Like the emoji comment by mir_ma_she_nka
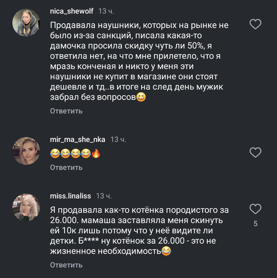This screenshot has height=278, width=277. click(256, 152)
